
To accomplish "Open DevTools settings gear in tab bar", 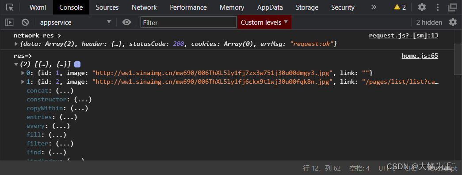I will tap(422, 7).
